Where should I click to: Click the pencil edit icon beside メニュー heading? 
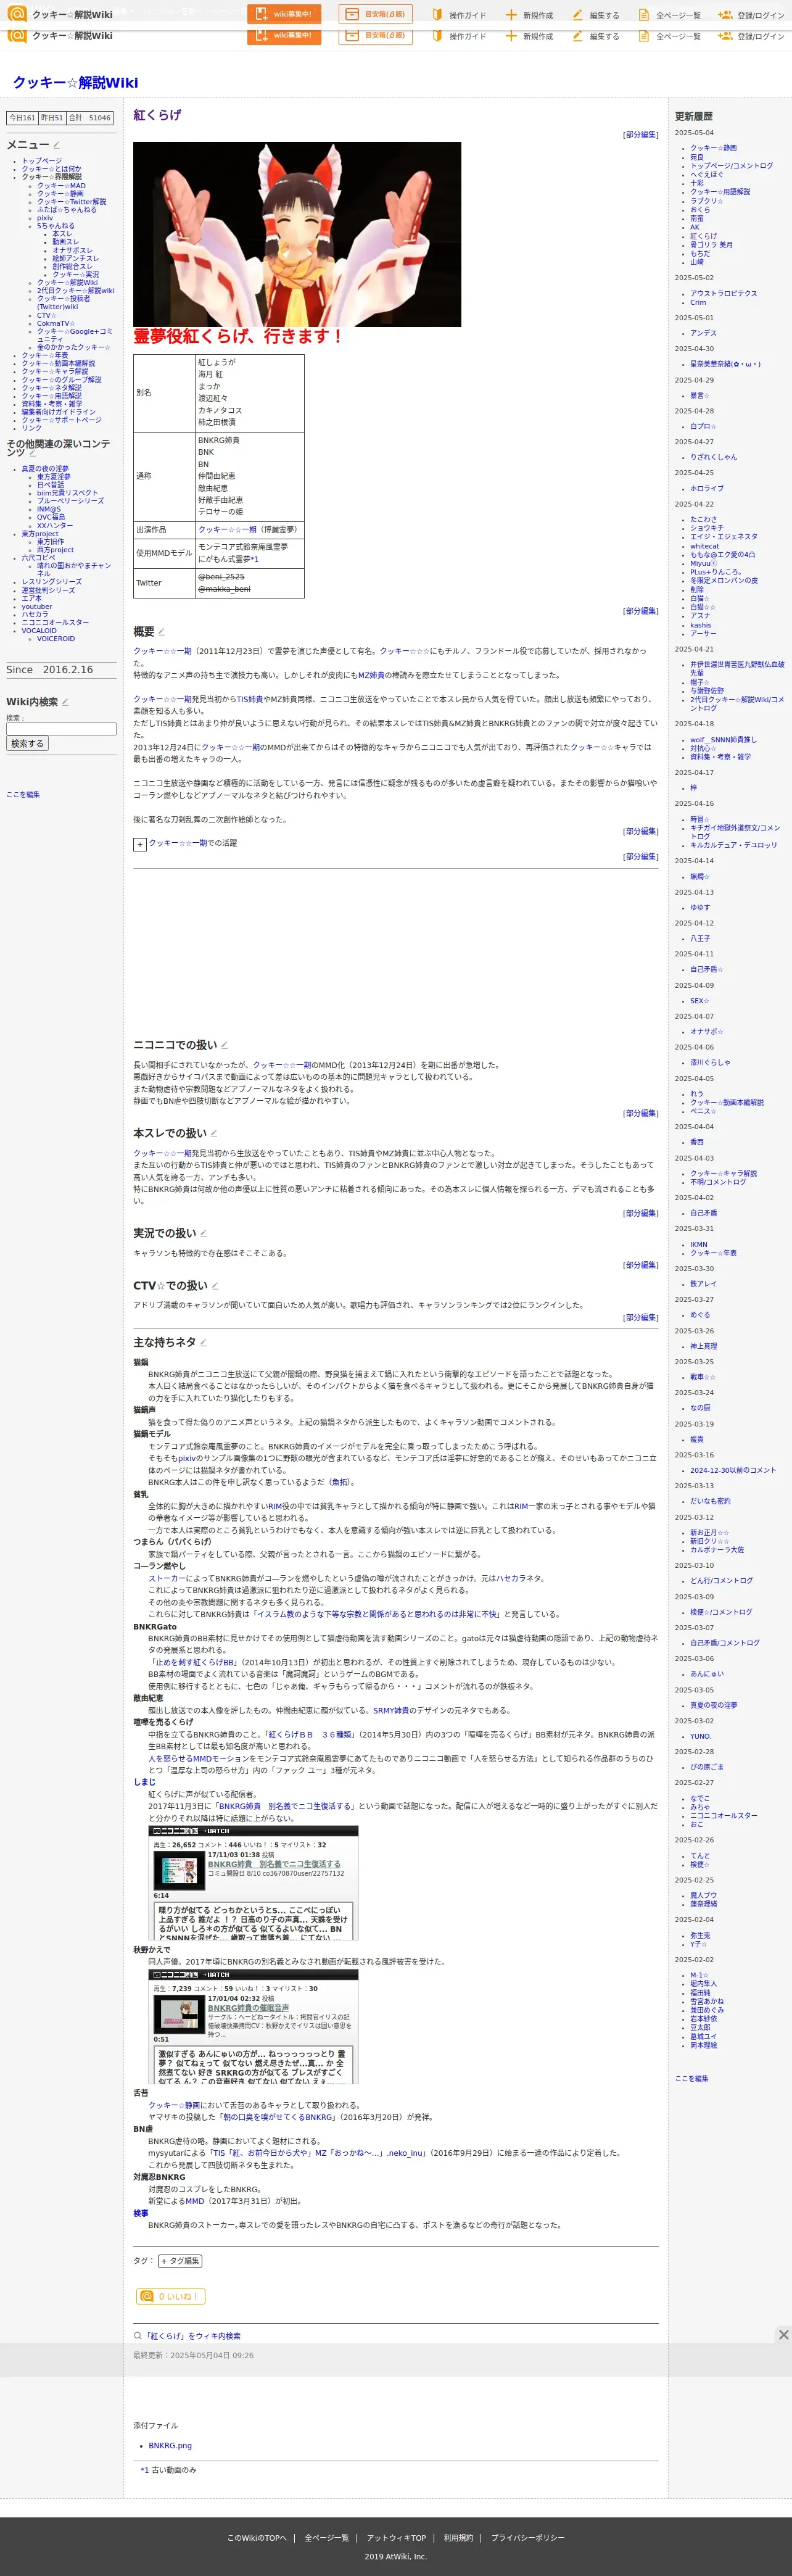(56, 145)
